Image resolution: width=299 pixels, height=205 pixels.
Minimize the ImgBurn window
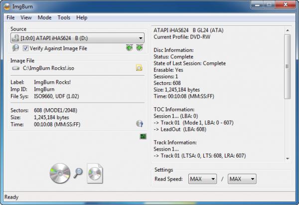pyautogui.click(x=257, y=5)
